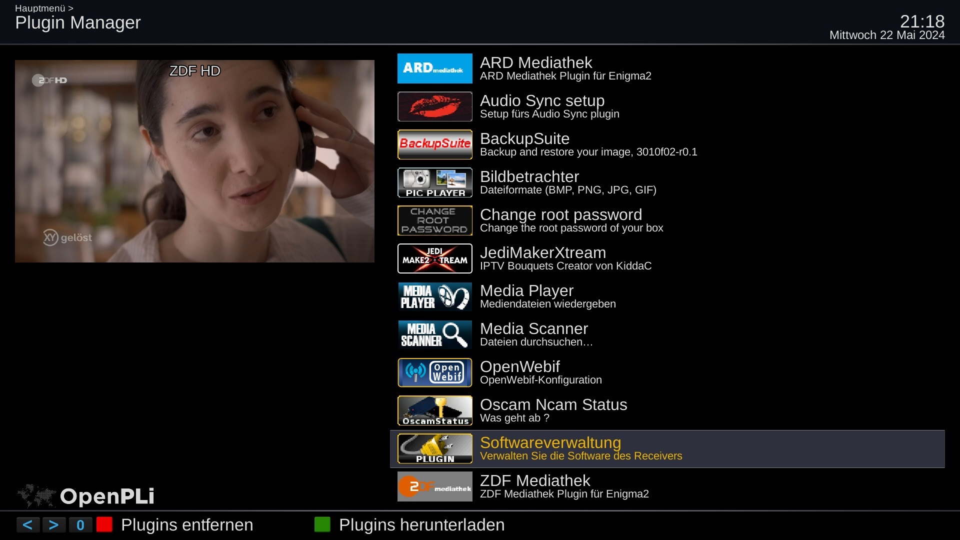The image size is (960, 540).
Task: Open the OpenWebif antenna icon
Action: [x=434, y=372]
